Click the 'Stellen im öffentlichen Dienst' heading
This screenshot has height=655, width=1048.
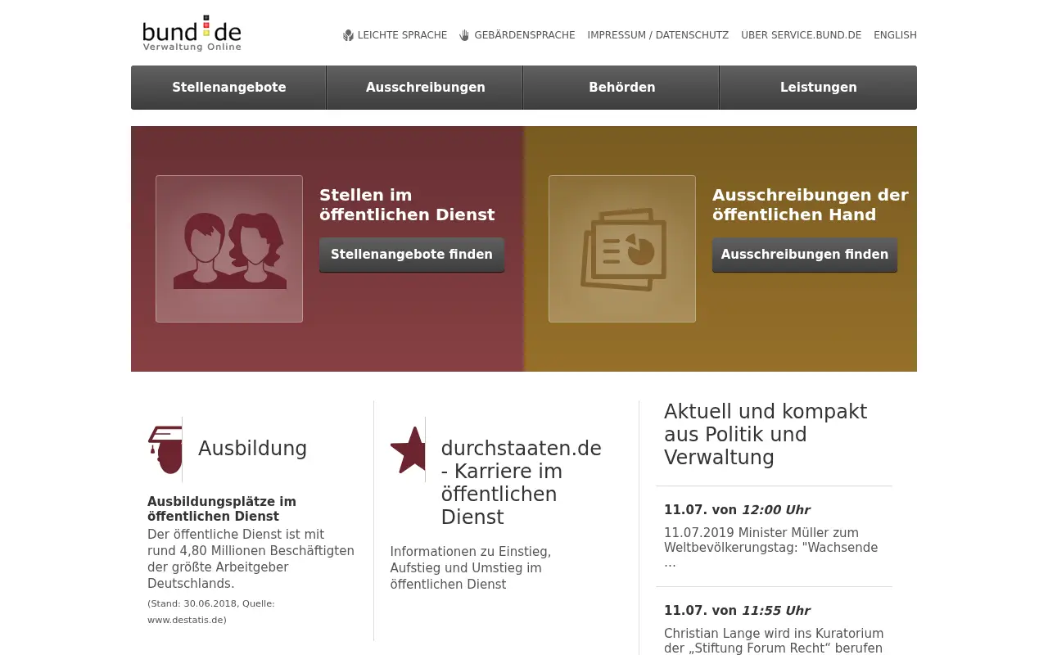point(407,205)
